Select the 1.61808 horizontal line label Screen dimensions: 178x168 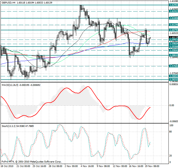[x=173, y=18]
